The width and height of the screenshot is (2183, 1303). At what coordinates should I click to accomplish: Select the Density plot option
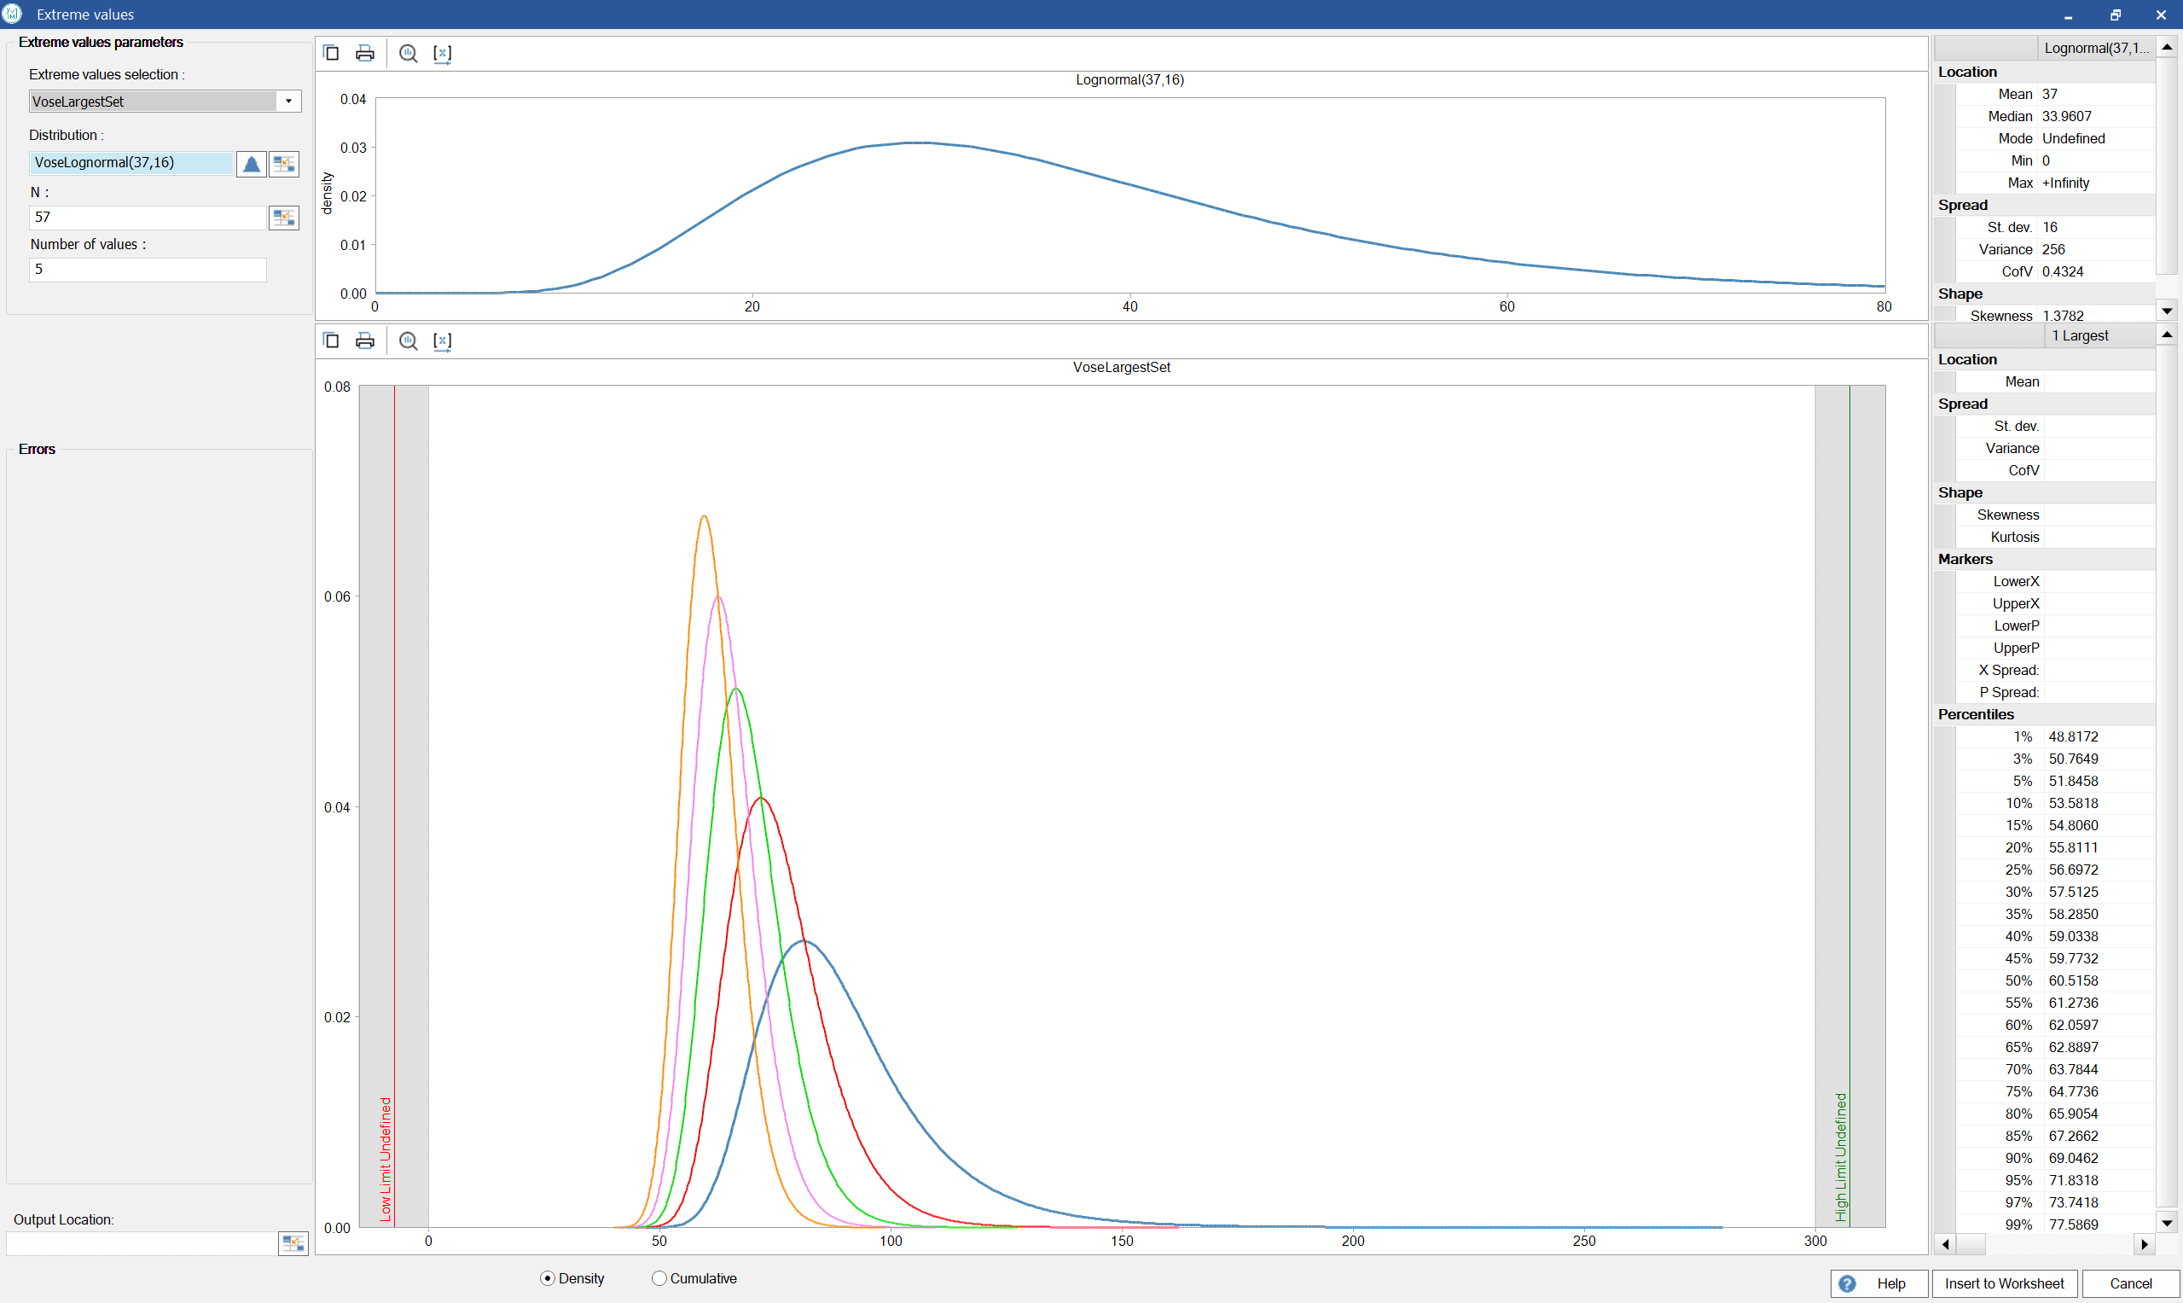548,1278
